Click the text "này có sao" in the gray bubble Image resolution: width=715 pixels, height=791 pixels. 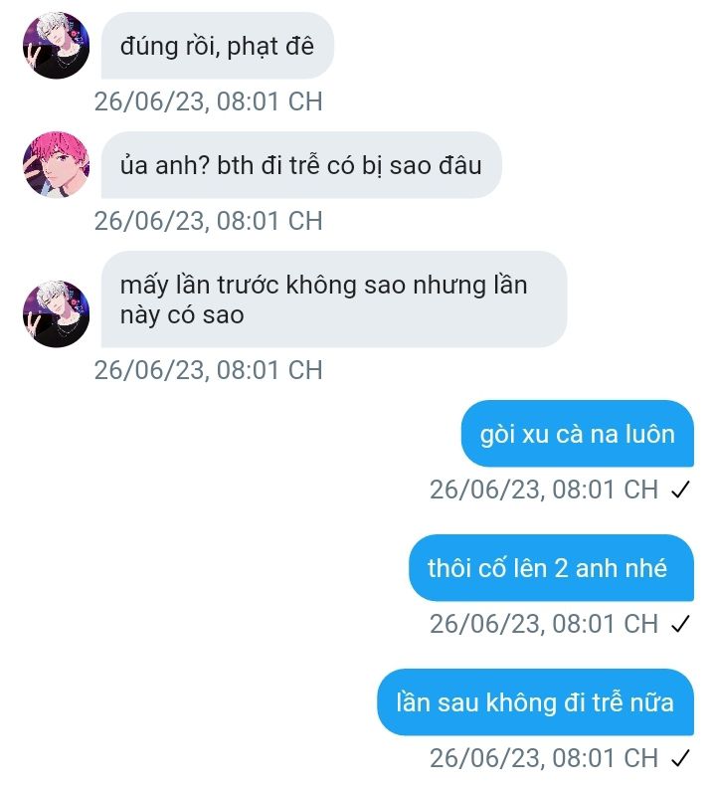(x=182, y=315)
